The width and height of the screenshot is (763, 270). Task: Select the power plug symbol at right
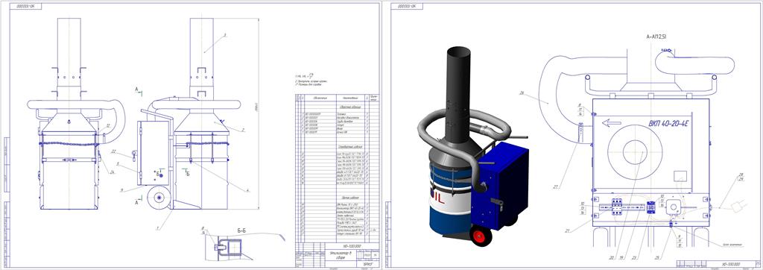[738, 207]
